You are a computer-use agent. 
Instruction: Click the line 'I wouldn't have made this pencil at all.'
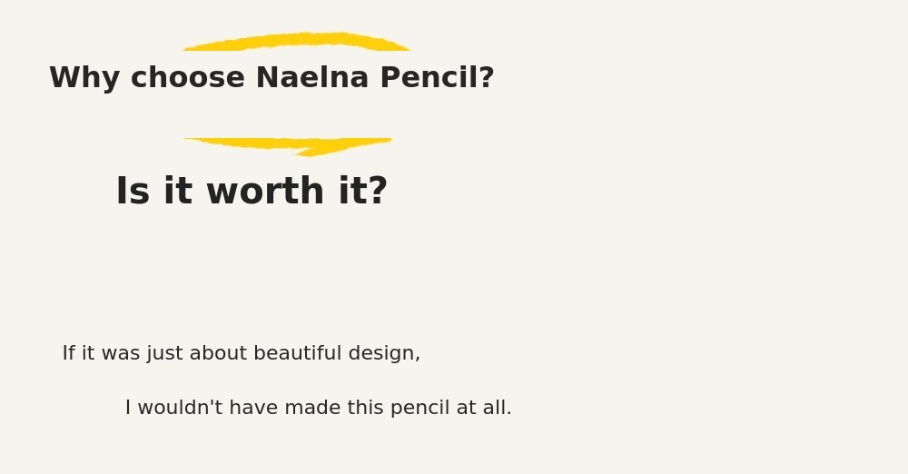click(318, 409)
